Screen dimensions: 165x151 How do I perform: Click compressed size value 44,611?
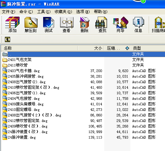(x=122, y=132)
